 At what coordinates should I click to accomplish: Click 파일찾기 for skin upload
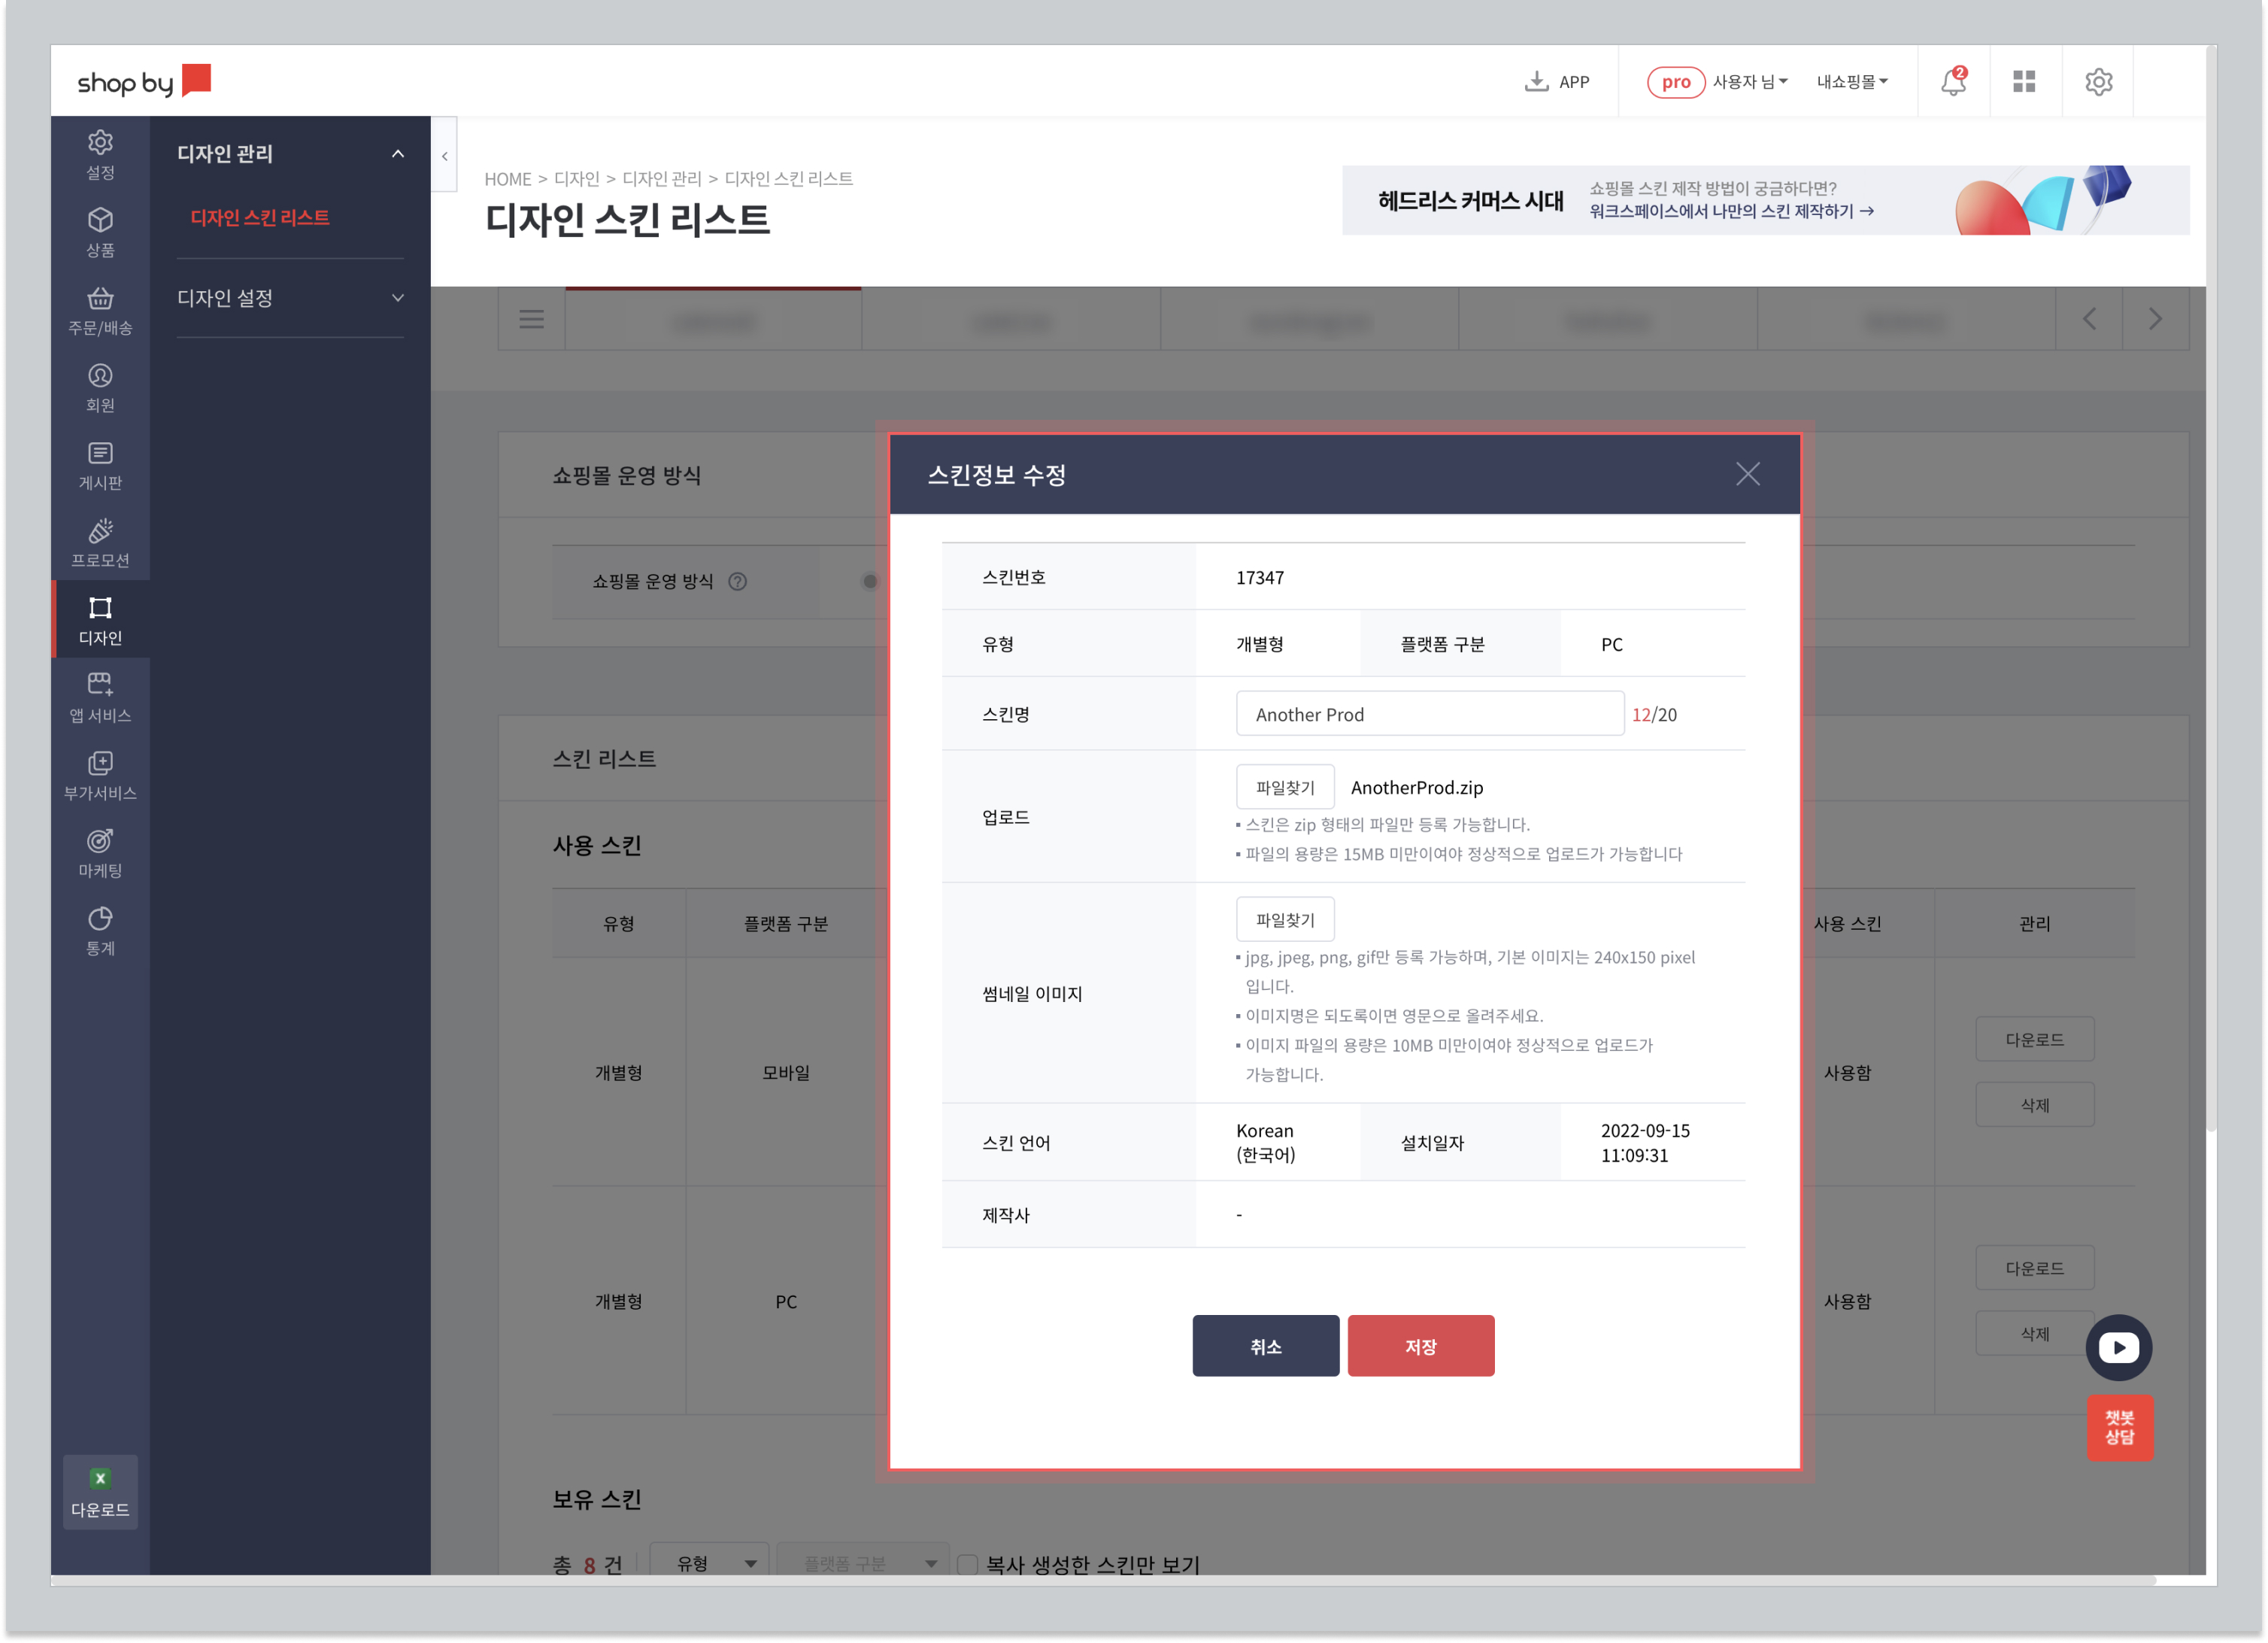tap(1285, 786)
